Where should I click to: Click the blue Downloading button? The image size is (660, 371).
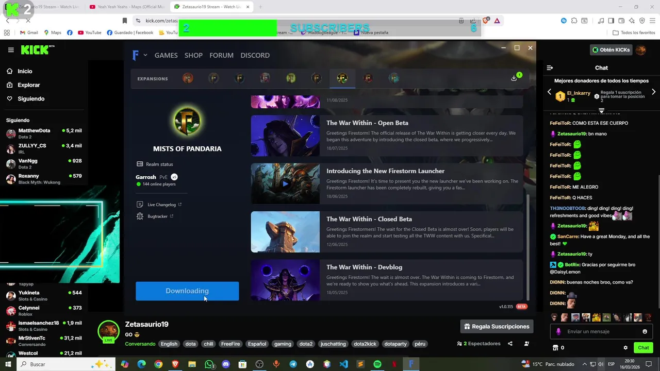pyautogui.click(x=187, y=291)
